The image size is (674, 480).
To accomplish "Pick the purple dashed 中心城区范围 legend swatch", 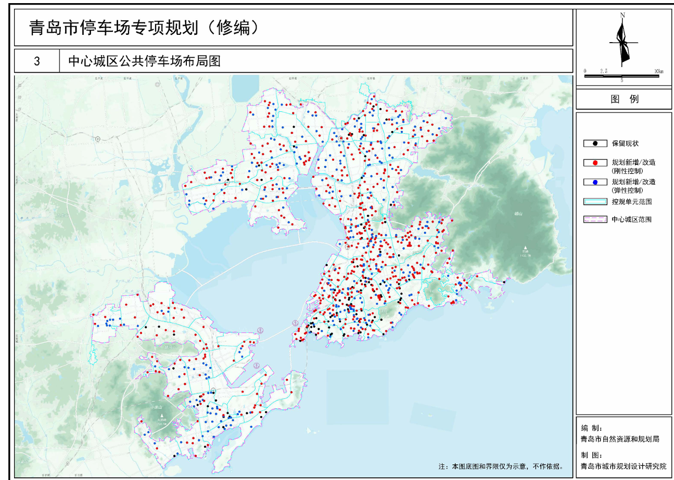I will (x=595, y=219).
